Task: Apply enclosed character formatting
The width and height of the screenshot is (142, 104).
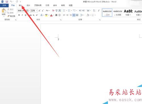Action: 60,15
